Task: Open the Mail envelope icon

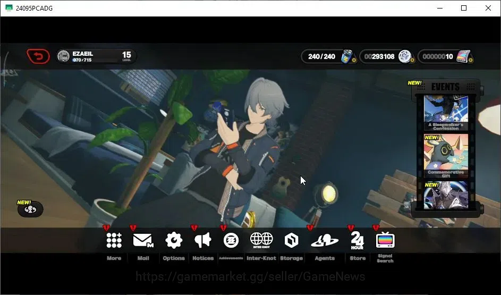Action: tap(143, 240)
